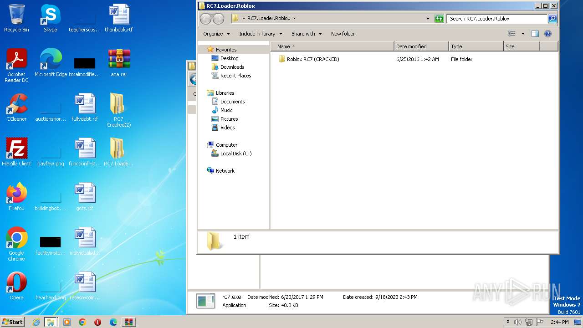583x328 pixels.
Task: Click the New folder button
Action: [343, 34]
